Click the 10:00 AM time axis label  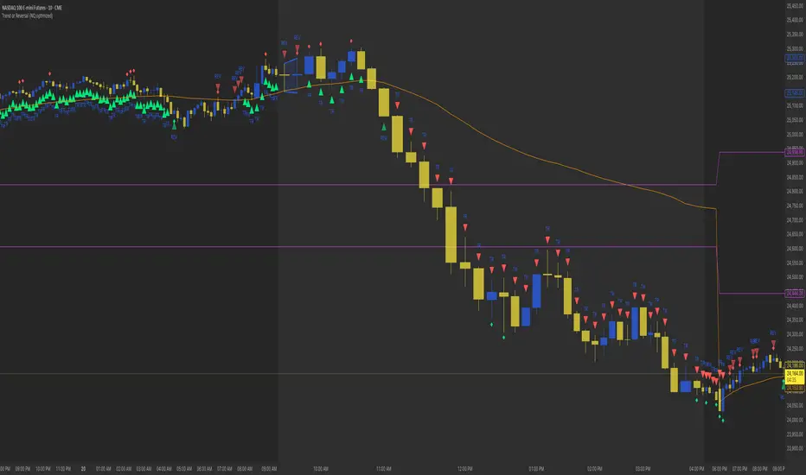point(321,469)
